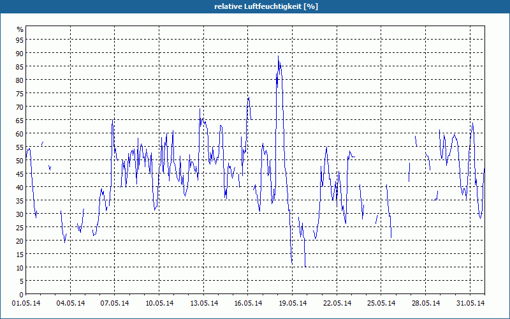
Task: Click the 95 value on the y-axis
Action: click(x=20, y=40)
